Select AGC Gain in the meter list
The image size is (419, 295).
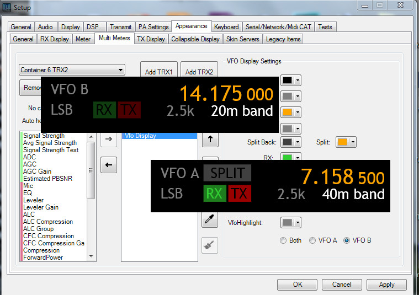[37, 171]
